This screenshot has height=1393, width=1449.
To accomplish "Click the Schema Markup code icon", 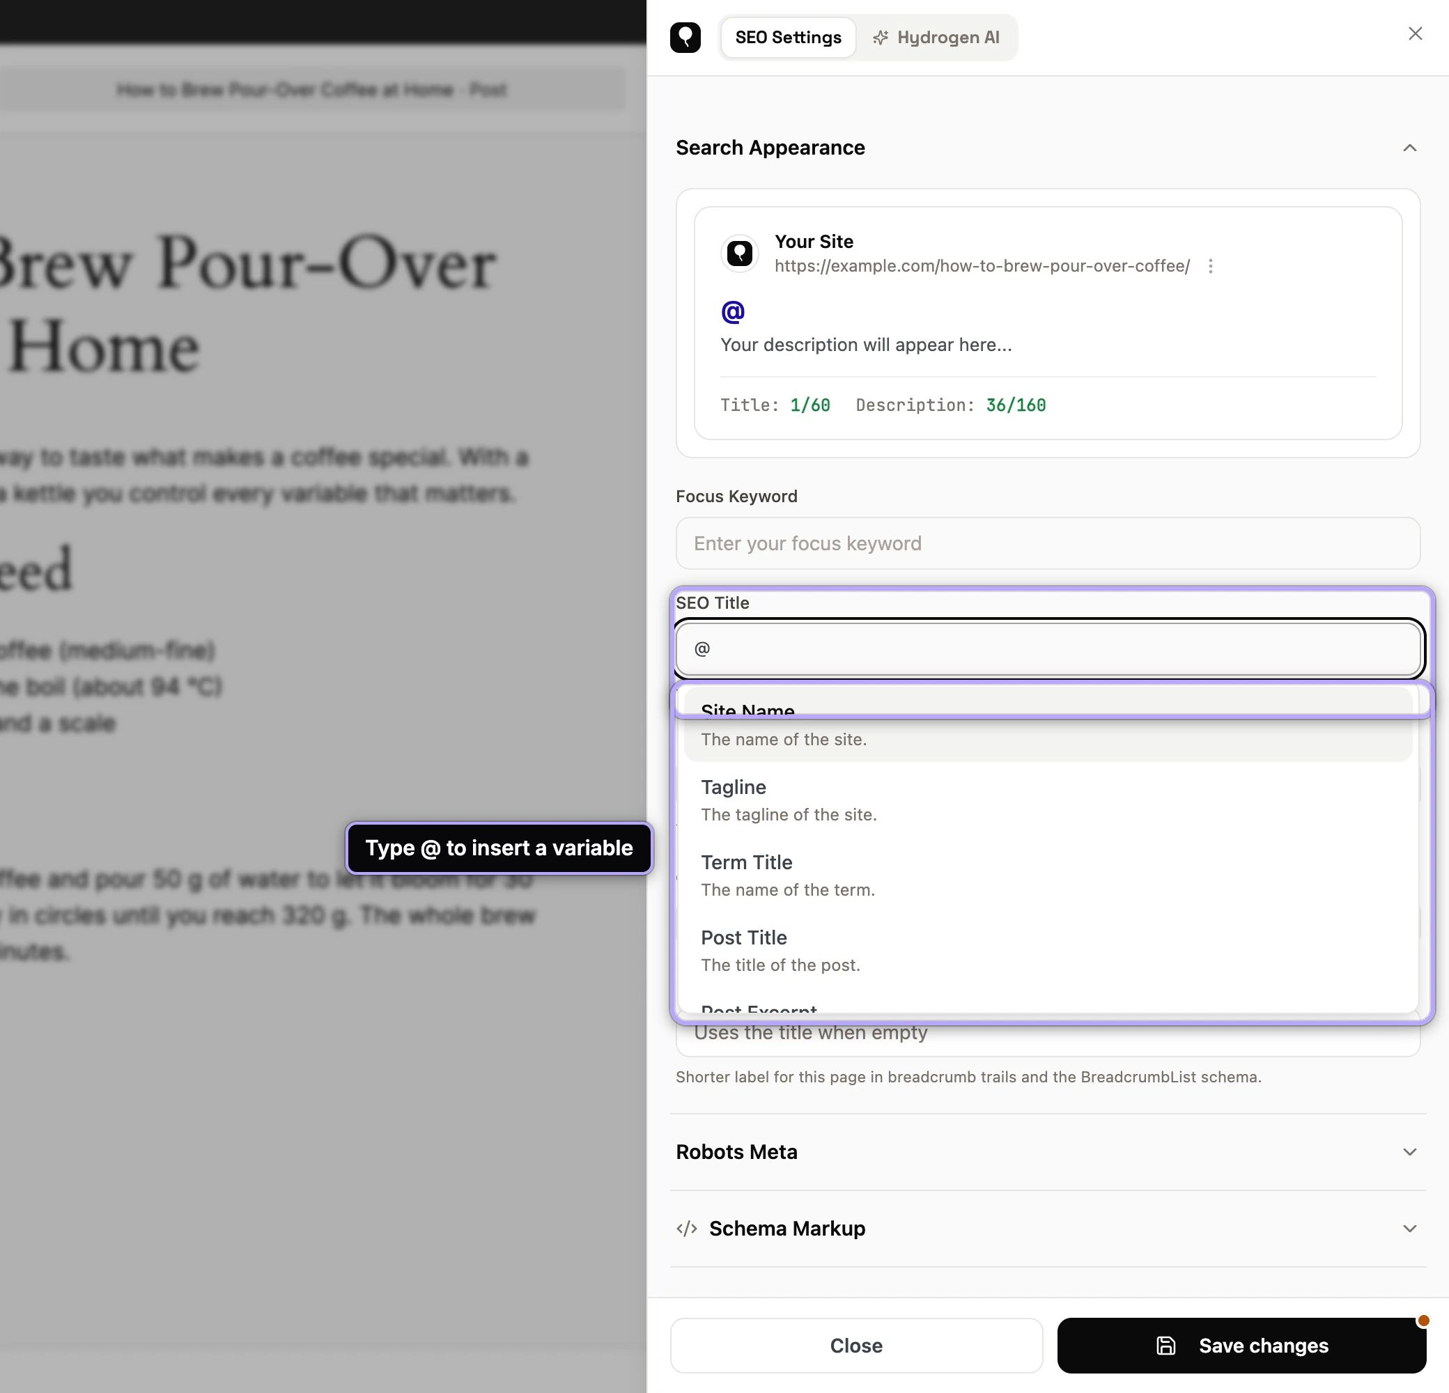I will 686,1228.
